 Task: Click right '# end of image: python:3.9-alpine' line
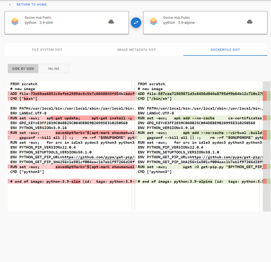[x=200, y=181]
